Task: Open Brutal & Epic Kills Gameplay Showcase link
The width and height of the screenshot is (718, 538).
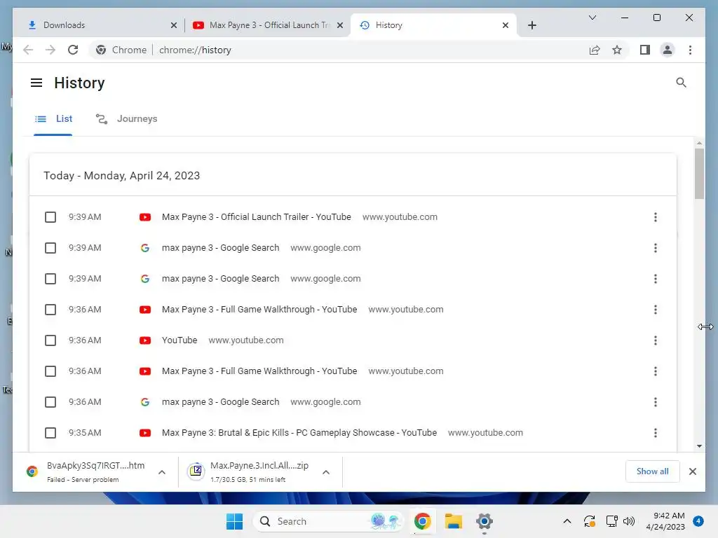Action: click(299, 433)
